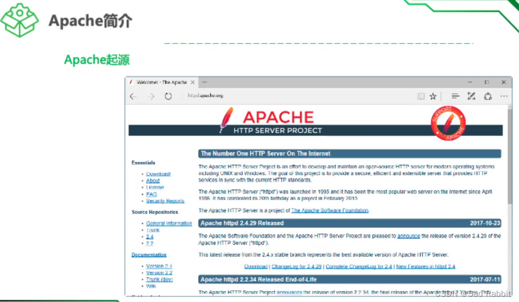Make a web note with pen icon
Viewport: 519px width, 302px height.
(x=471, y=96)
